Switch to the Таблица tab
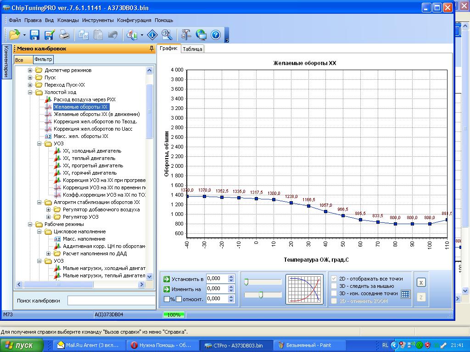 tap(192, 49)
